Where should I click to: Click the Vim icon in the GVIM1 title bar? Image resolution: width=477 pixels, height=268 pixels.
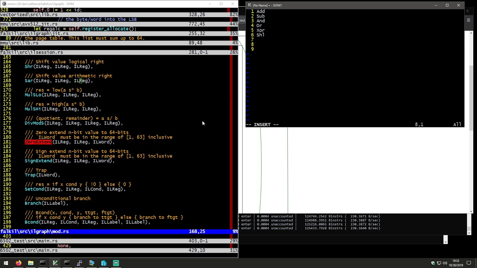250,5
